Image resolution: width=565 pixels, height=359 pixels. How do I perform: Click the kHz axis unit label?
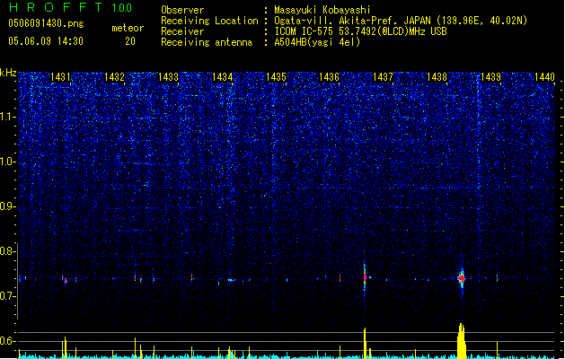(8, 73)
